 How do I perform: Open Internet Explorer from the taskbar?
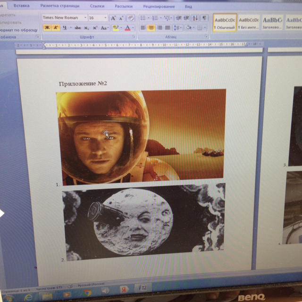[29, 297]
